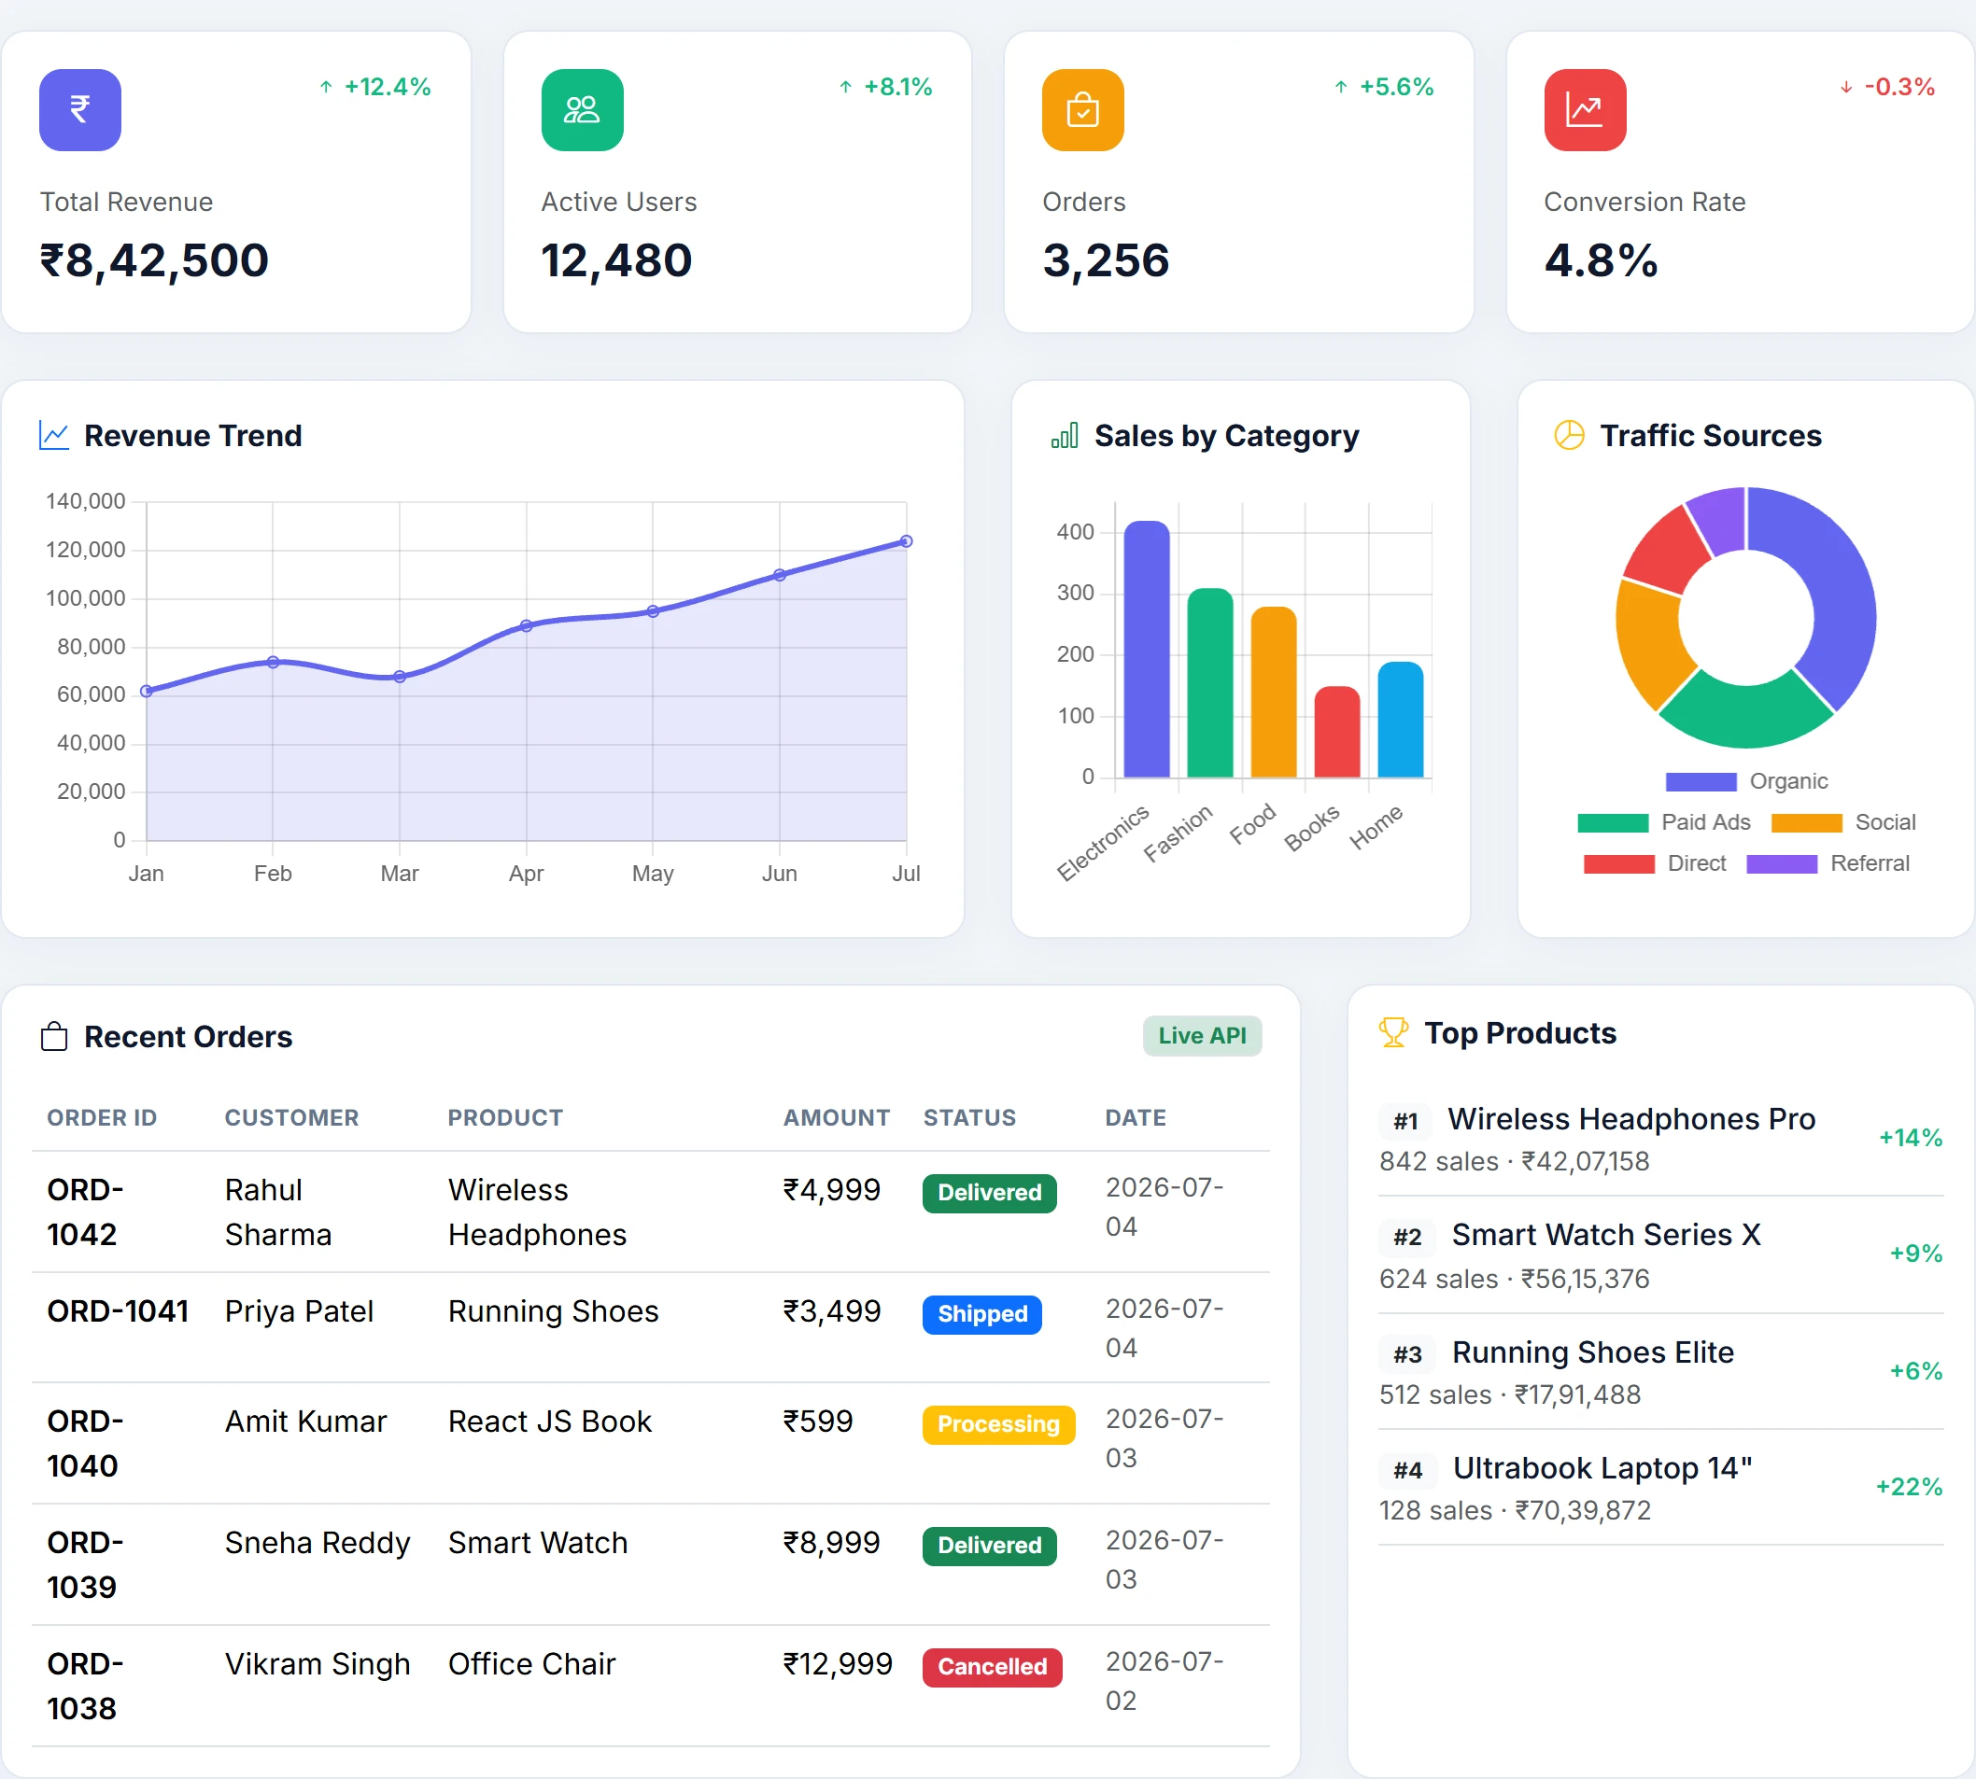Click the Delivered badge for Sneha Reddy

[990, 1546]
